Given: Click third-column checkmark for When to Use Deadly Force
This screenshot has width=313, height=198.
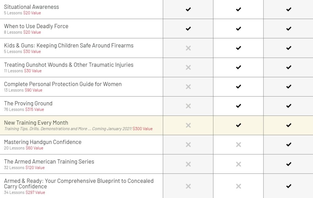Looking at the screenshot, I should pos(289,28).
